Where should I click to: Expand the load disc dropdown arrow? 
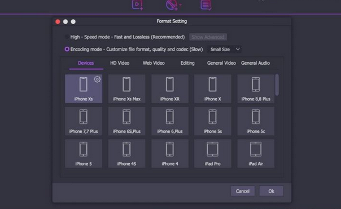(181, 5)
